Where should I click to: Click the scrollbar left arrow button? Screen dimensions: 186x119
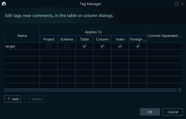[6, 90]
